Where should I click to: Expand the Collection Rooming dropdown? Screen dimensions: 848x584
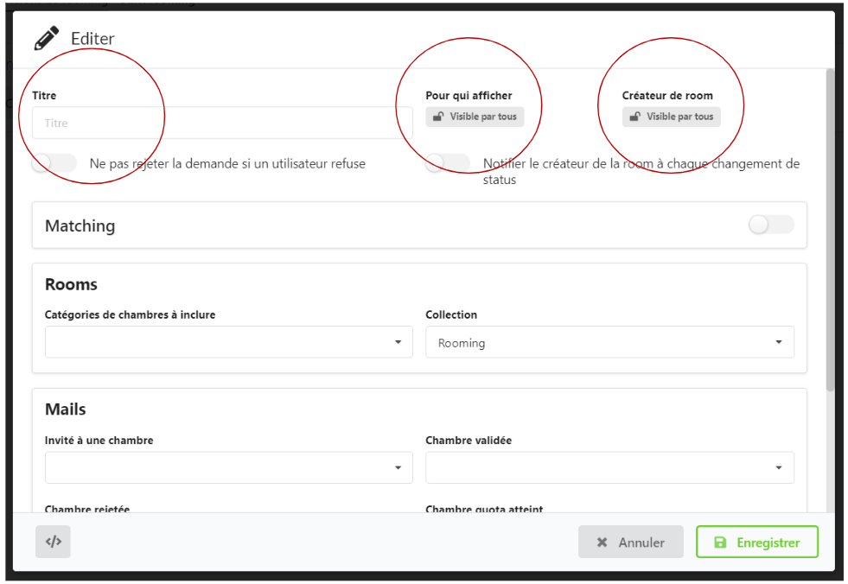609,342
